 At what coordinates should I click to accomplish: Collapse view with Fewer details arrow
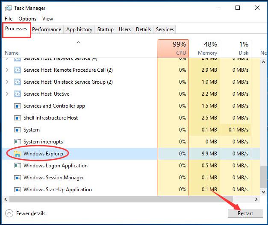[x=9, y=213]
